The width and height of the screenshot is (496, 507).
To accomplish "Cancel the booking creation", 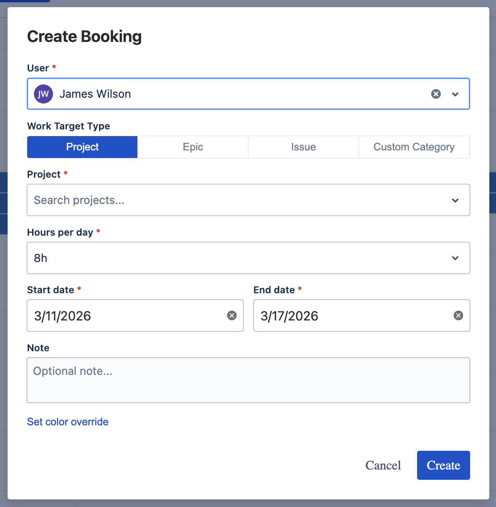I will pos(383,465).
